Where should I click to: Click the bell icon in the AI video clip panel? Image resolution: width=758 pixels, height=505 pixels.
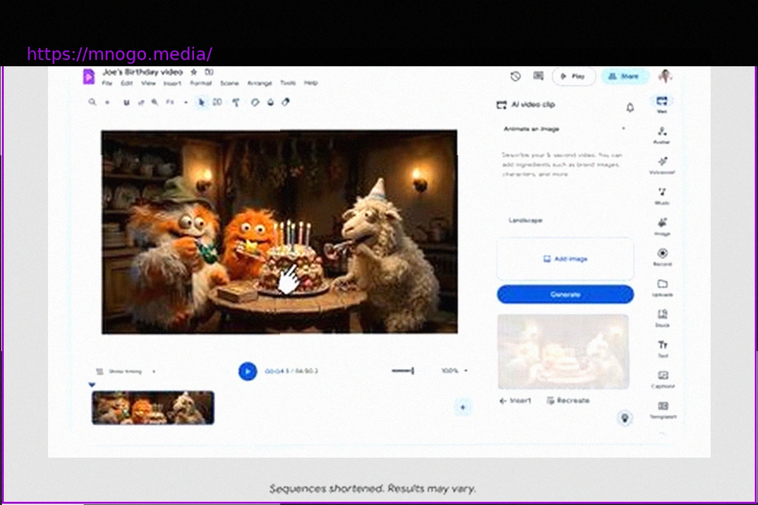pos(630,107)
